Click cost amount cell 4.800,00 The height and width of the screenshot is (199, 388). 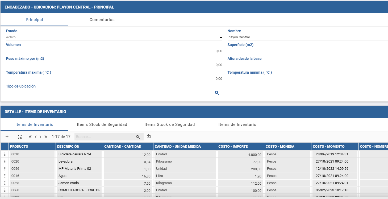coord(240,154)
